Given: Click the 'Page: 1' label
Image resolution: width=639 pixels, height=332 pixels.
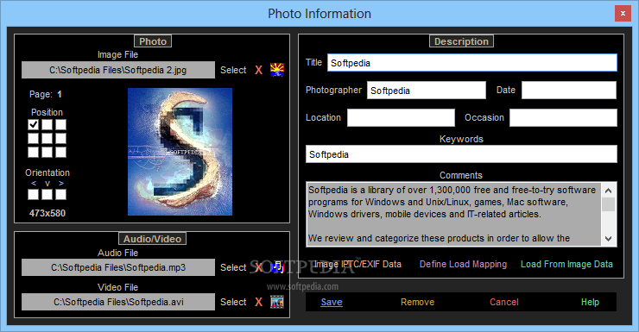Looking at the screenshot, I should [x=45, y=94].
